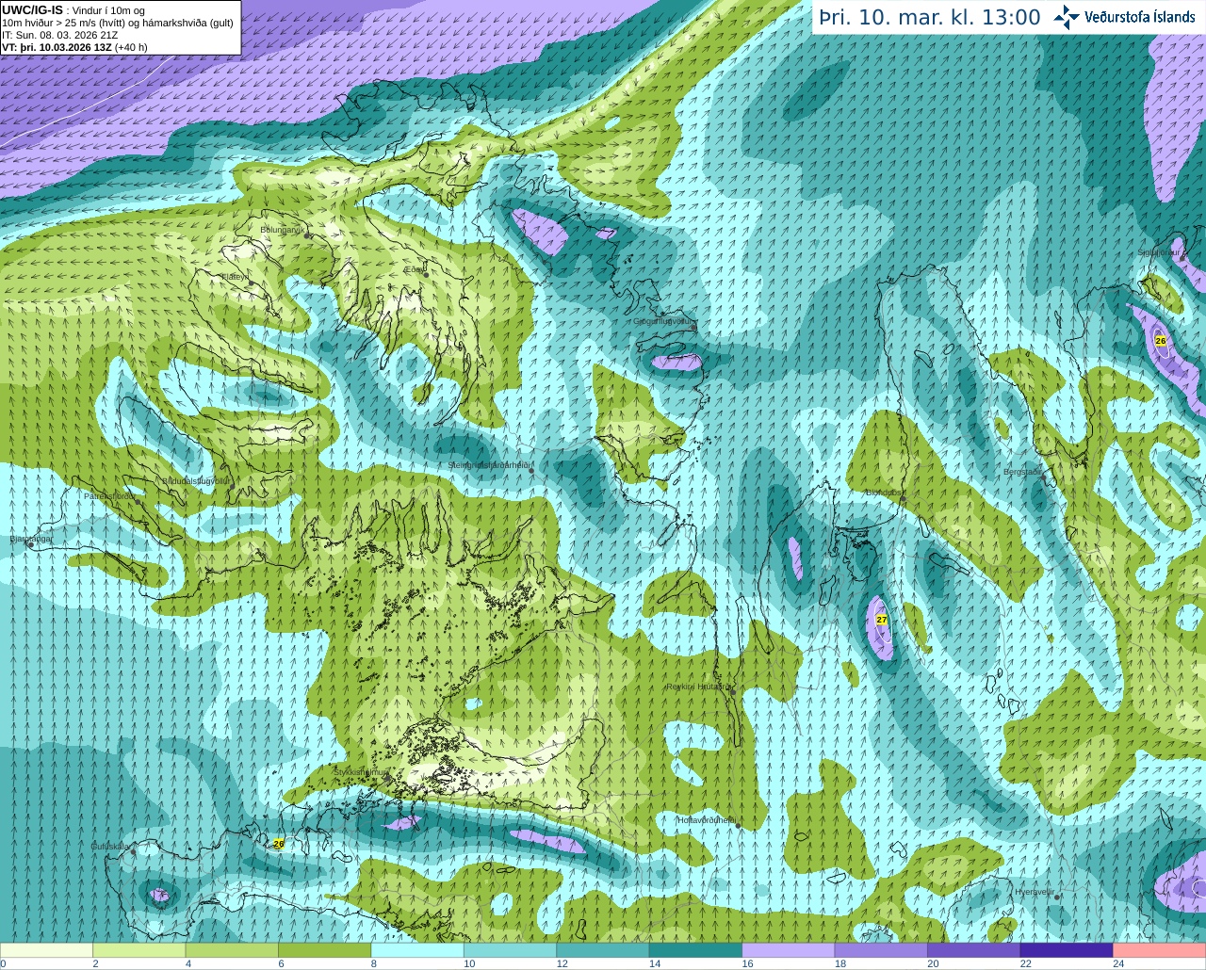Pick the 22–24 m/s dark indigo swatch

(1067, 950)
